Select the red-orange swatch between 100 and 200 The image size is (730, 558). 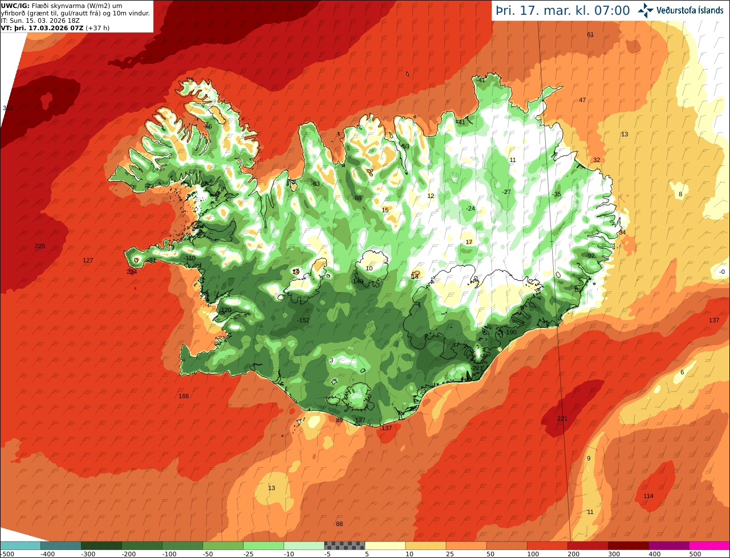click(x=547, y=545)
